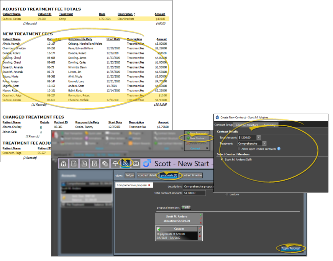This screenshot has width=333, height=261.
Task: Click the camera imaging icon
Action: [135, 164]
